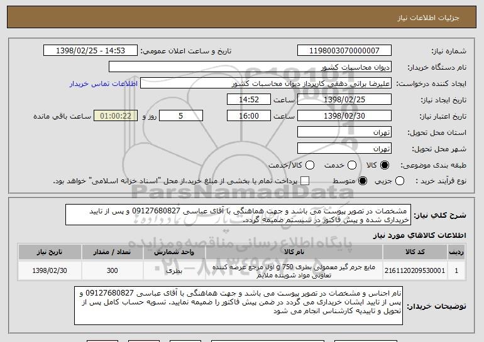The width and height of the screenshot is (484, 342).
Task: Click the delivery province field تهران
Action: [344, 132]
